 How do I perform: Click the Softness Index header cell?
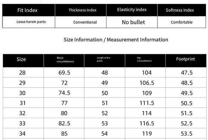(180, 10)
